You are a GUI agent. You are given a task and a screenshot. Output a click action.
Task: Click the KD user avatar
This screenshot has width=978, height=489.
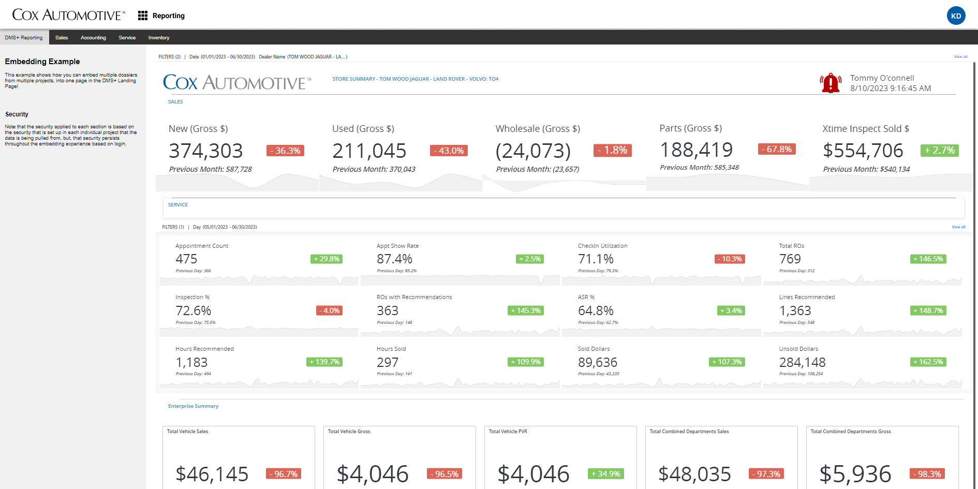tap(956, 16)
